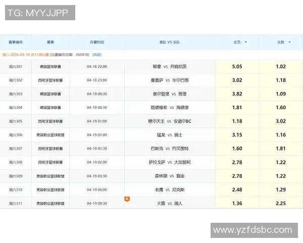Click the 火箭 vs 湖人 matchup
303x243 pixels.
pos(170,204)
